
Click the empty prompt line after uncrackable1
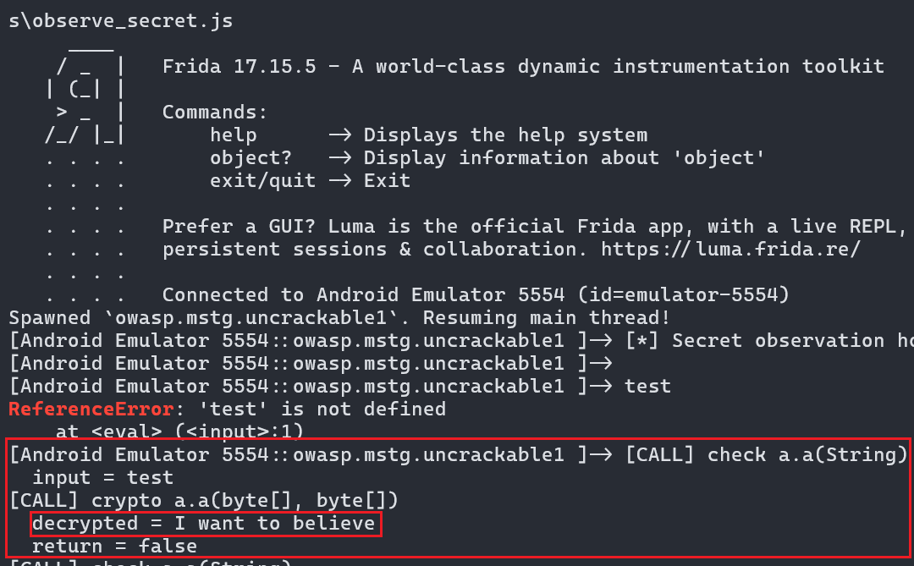click(x=310, y=364)
